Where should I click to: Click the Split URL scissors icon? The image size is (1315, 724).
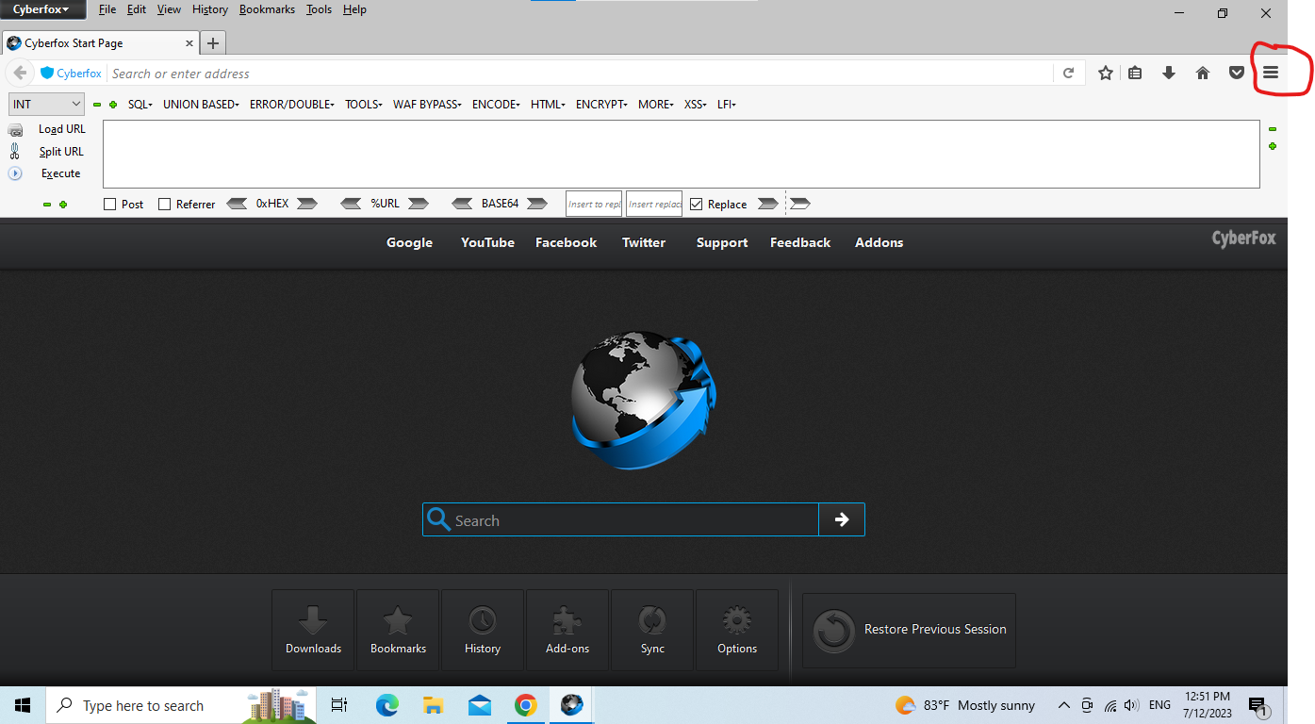click(15, 151)
